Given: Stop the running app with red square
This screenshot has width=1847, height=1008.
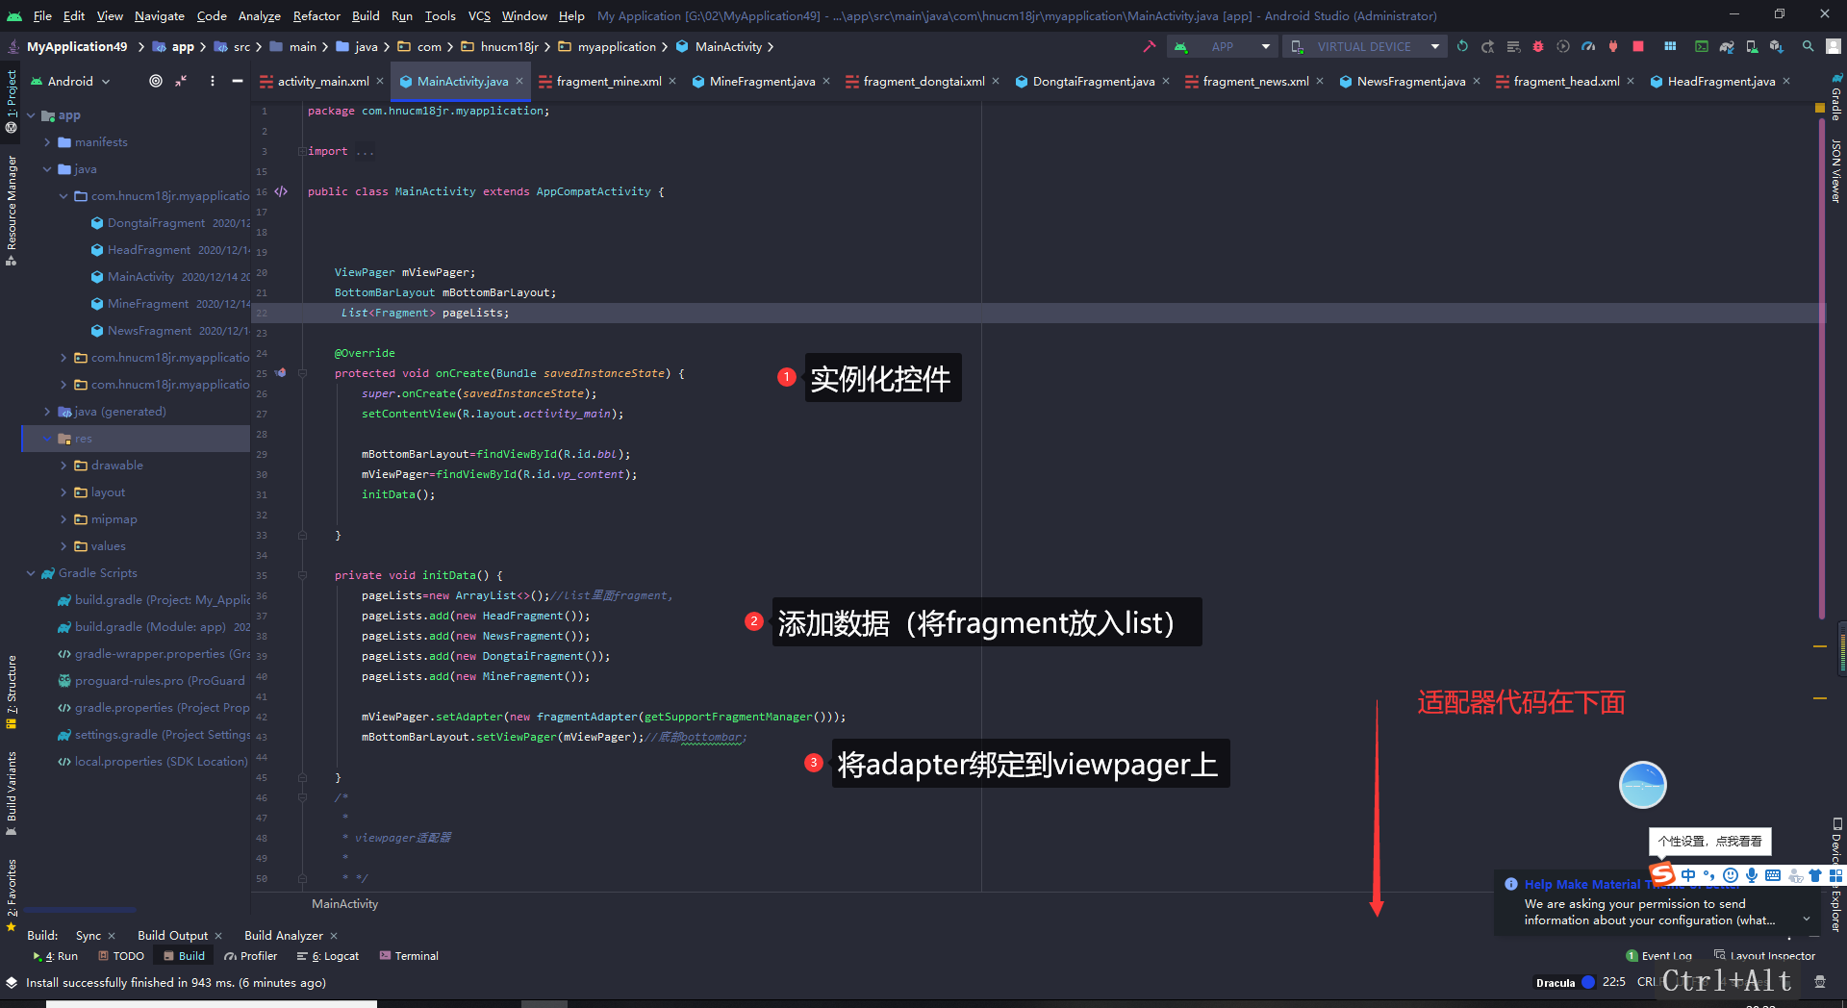Looking at the screenshot, I should (x=1638, y=46).
